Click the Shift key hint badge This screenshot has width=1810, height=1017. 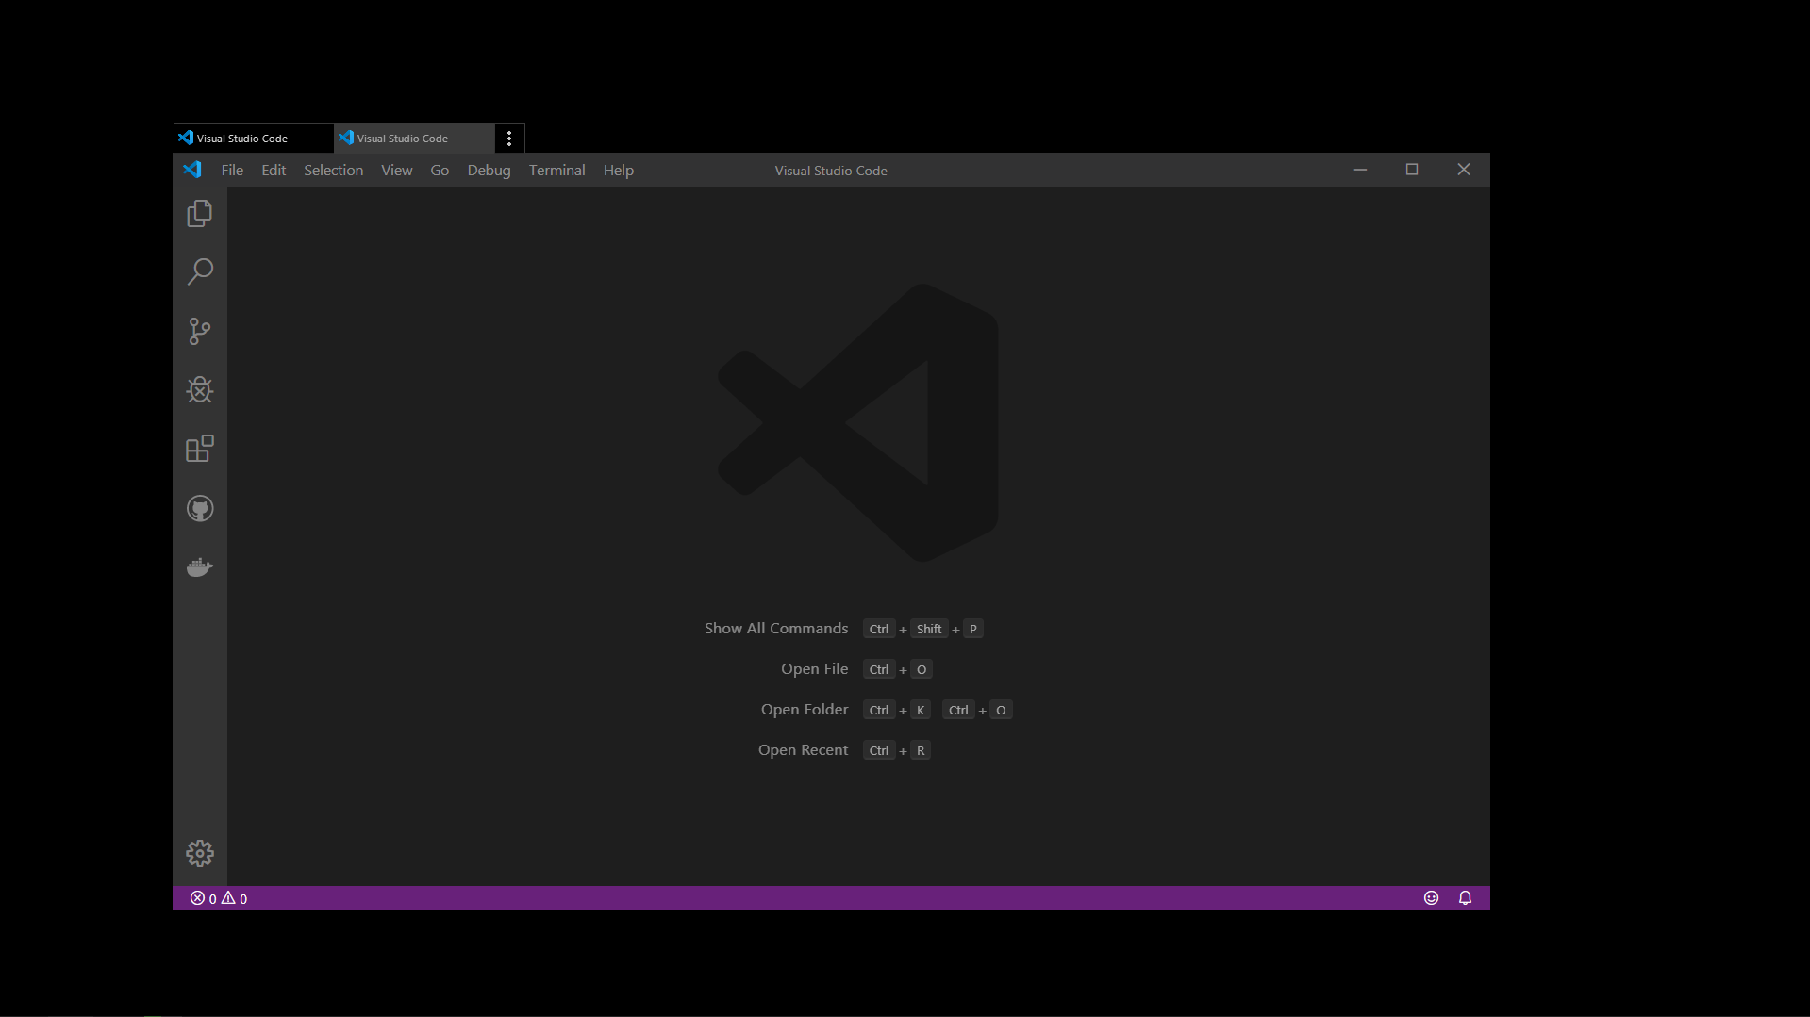(x=929, y=629)
